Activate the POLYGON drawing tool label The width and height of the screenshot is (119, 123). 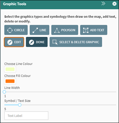click(x=68, y=30)
